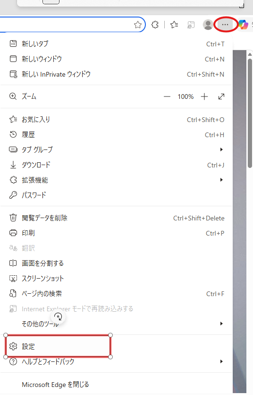Open the Copilot icon in toolbar

click(244, 25)
